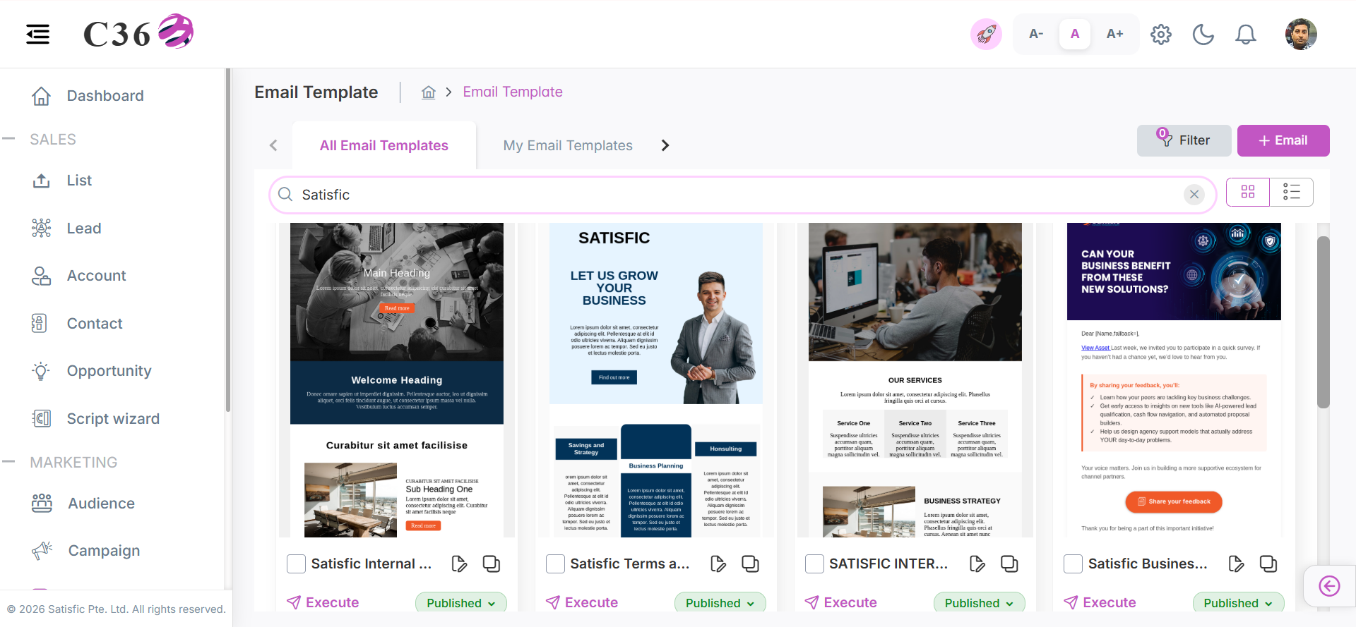The width and height of the screenshot is (1356, 627).
Task: Decrease font size with A-
Action: click(1036, 34)
